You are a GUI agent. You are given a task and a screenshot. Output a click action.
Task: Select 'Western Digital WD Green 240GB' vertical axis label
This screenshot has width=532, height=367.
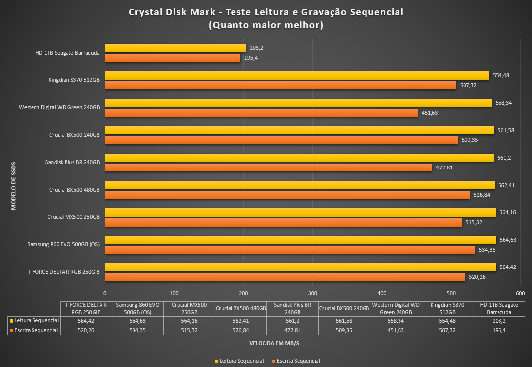click(x=59, y=107)
